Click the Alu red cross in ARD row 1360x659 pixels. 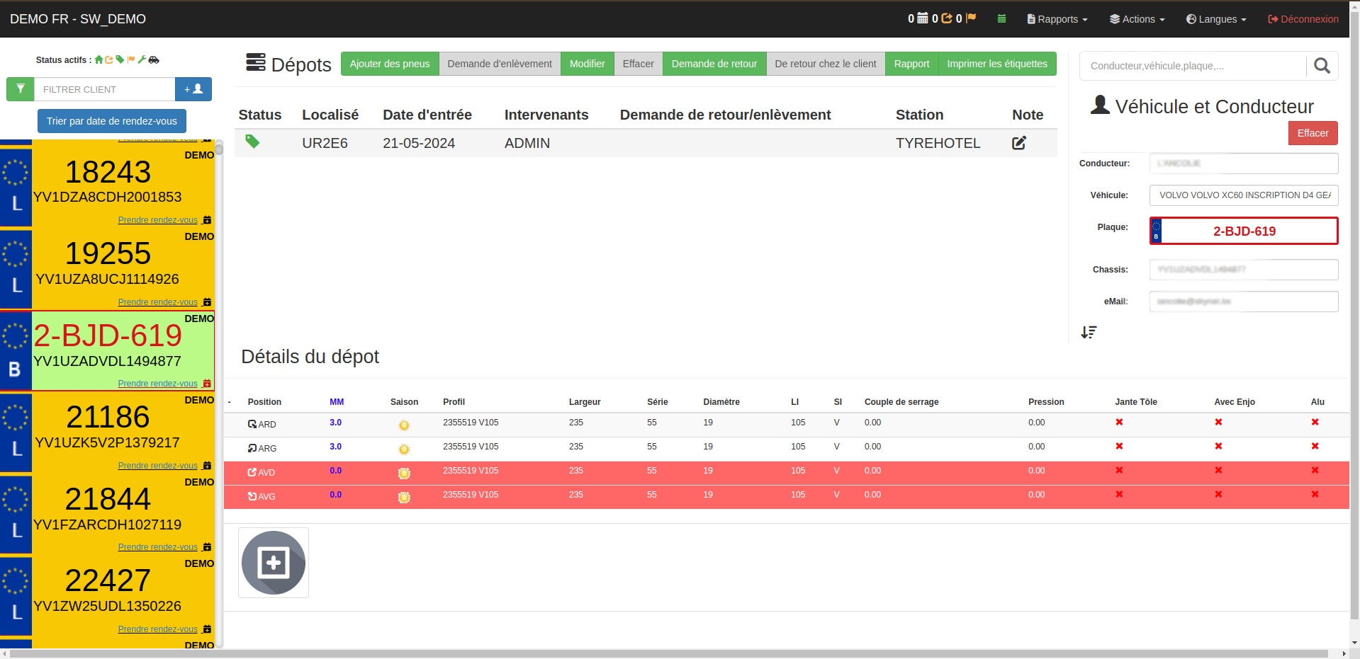pyautogui.click(x=1315, y=422)
